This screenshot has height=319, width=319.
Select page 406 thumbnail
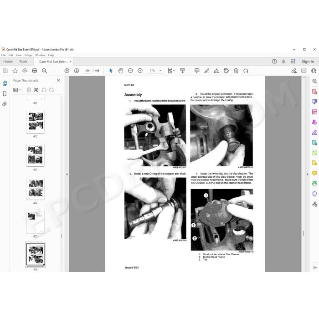36,255
